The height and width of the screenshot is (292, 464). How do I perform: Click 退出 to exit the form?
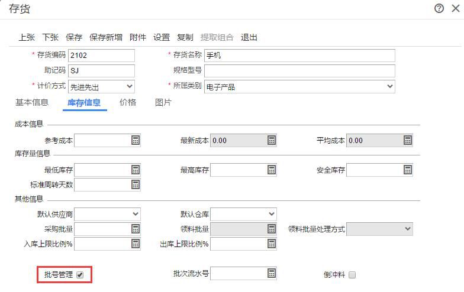(x=249, y=37)
